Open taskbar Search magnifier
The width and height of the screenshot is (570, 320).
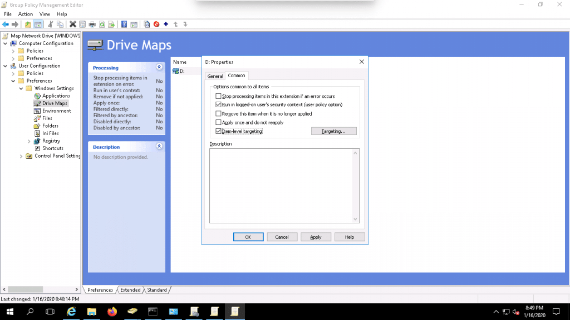tap(30, 312)
